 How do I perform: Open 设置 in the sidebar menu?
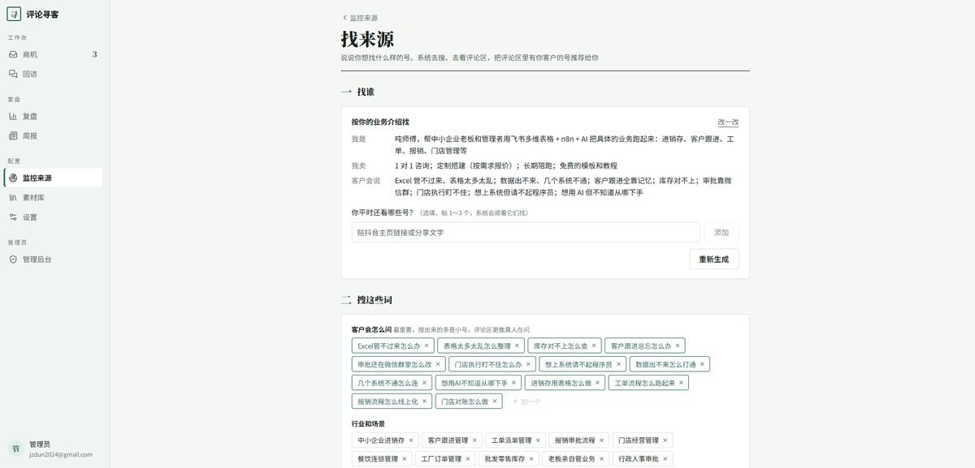click(x=53, y=217)
